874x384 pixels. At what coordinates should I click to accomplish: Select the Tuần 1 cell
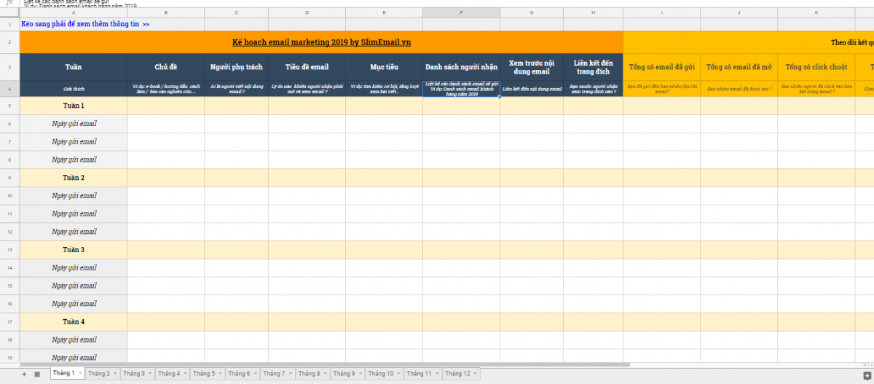74,106
